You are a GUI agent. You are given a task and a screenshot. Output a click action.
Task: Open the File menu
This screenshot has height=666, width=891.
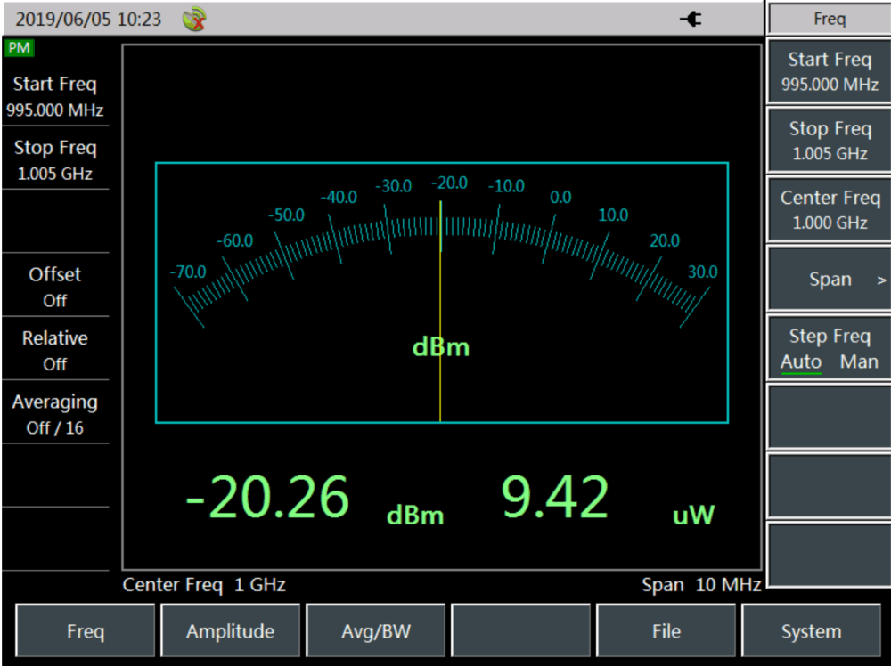666,631
